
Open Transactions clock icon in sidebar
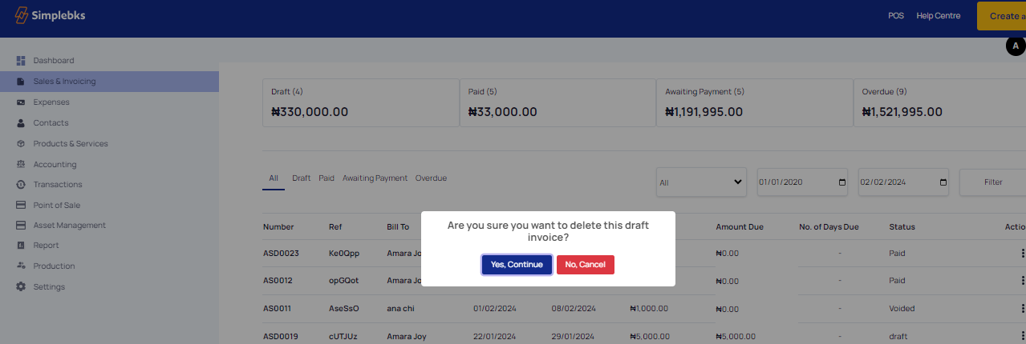coord(21,185)
